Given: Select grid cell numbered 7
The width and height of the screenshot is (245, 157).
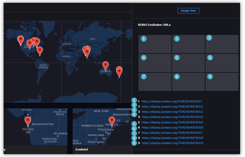Looking at the screenshot, I should tap(155, 82).
